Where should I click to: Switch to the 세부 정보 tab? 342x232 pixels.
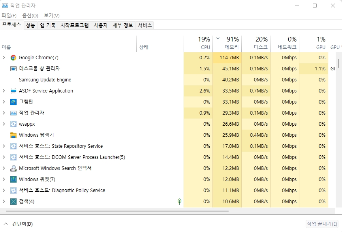coord(122,25)
